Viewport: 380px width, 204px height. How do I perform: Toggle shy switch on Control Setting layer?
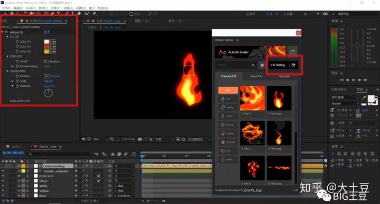tap(76, 166)
